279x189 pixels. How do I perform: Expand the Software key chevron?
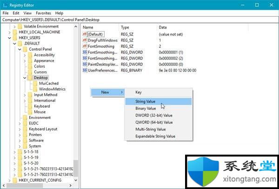point(20,140)
